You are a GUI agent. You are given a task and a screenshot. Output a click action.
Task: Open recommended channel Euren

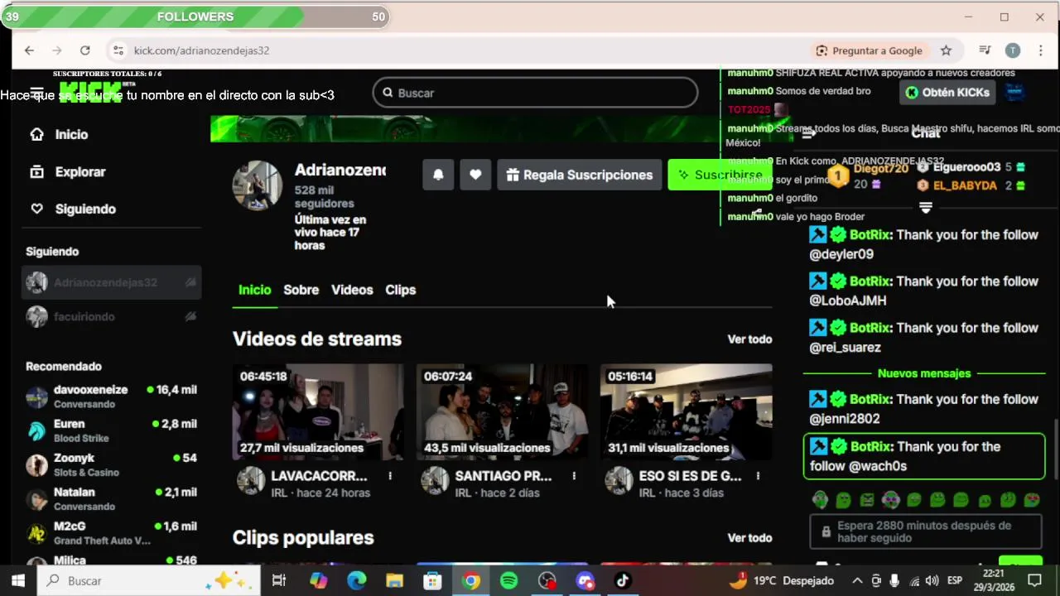tap(111, 430)
